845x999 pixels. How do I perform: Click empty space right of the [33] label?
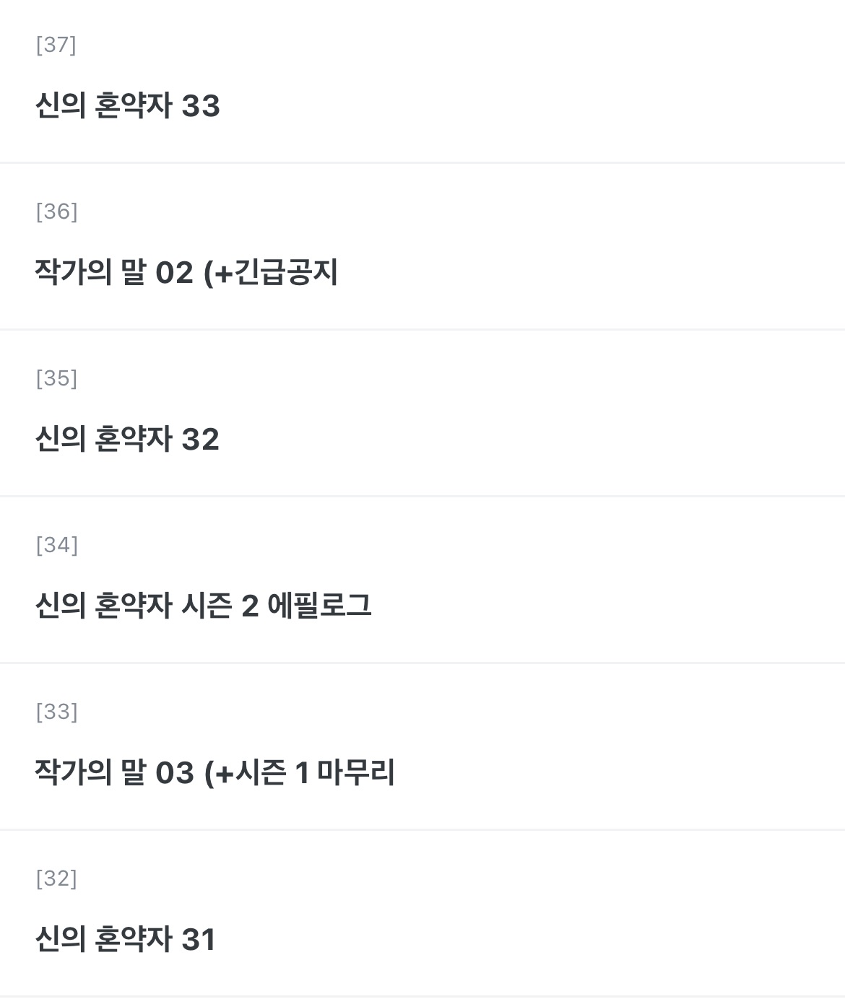click(433, 712)
